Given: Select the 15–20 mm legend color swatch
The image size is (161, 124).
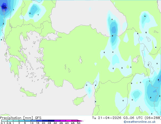Looking at the screenshot, I should 40,121.
